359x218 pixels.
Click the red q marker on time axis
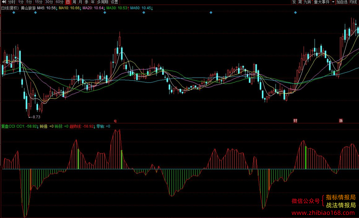(x=115, y=121)
